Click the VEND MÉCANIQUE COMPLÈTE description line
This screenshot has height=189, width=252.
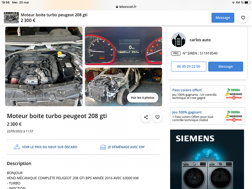coord(73,178)
